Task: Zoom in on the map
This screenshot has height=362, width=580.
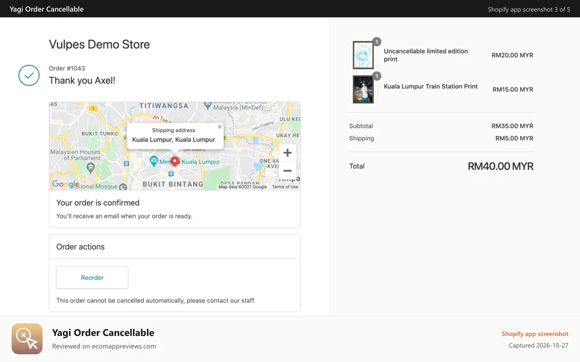Action: 288,153
